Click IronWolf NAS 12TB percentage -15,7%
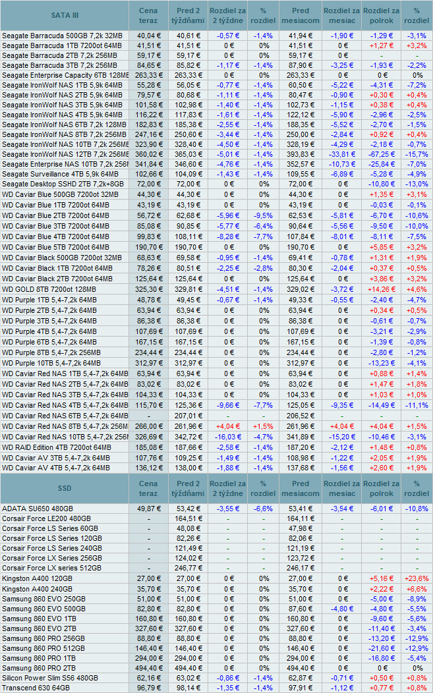This screenshot has height=693, width=433. (x=417, y=155)
